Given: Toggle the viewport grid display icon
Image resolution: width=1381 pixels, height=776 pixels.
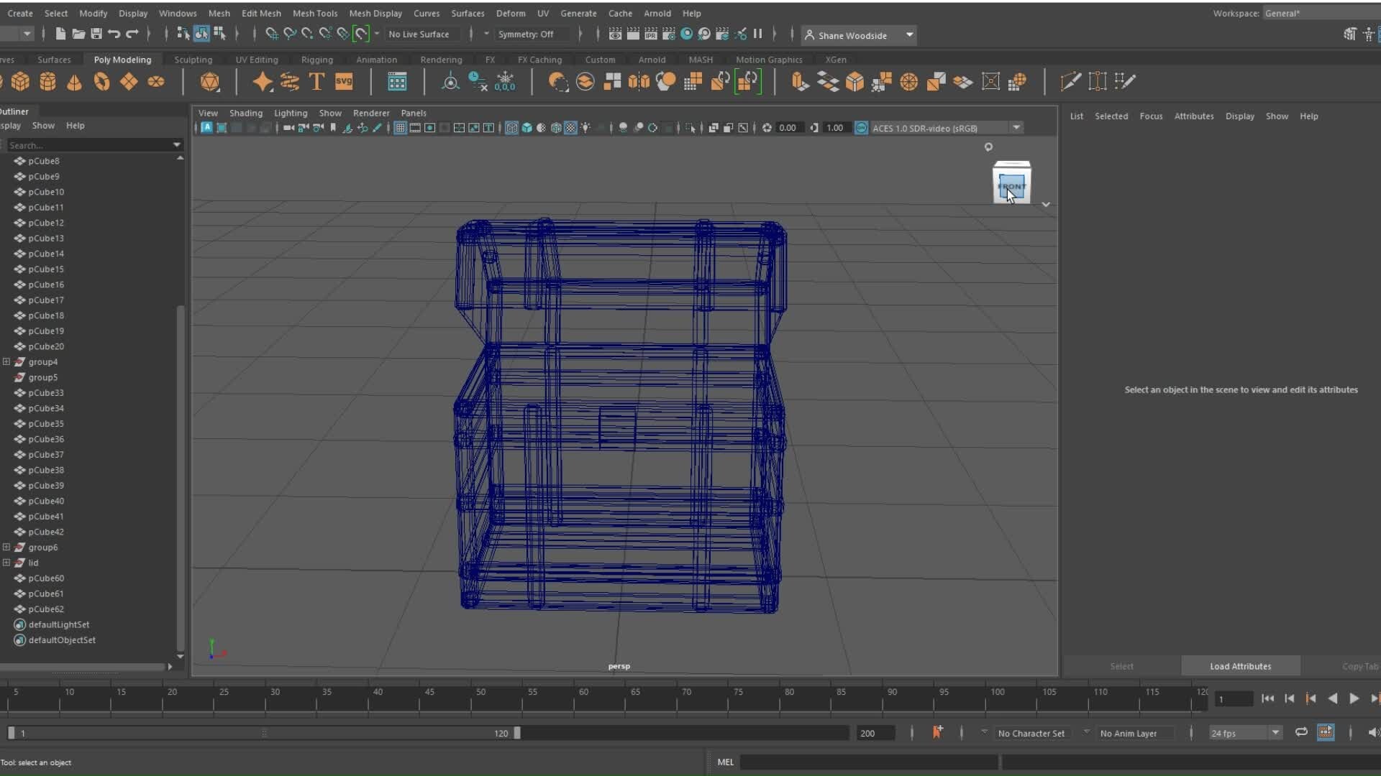Looking at the screenshot, I should [x=400, y=128].
